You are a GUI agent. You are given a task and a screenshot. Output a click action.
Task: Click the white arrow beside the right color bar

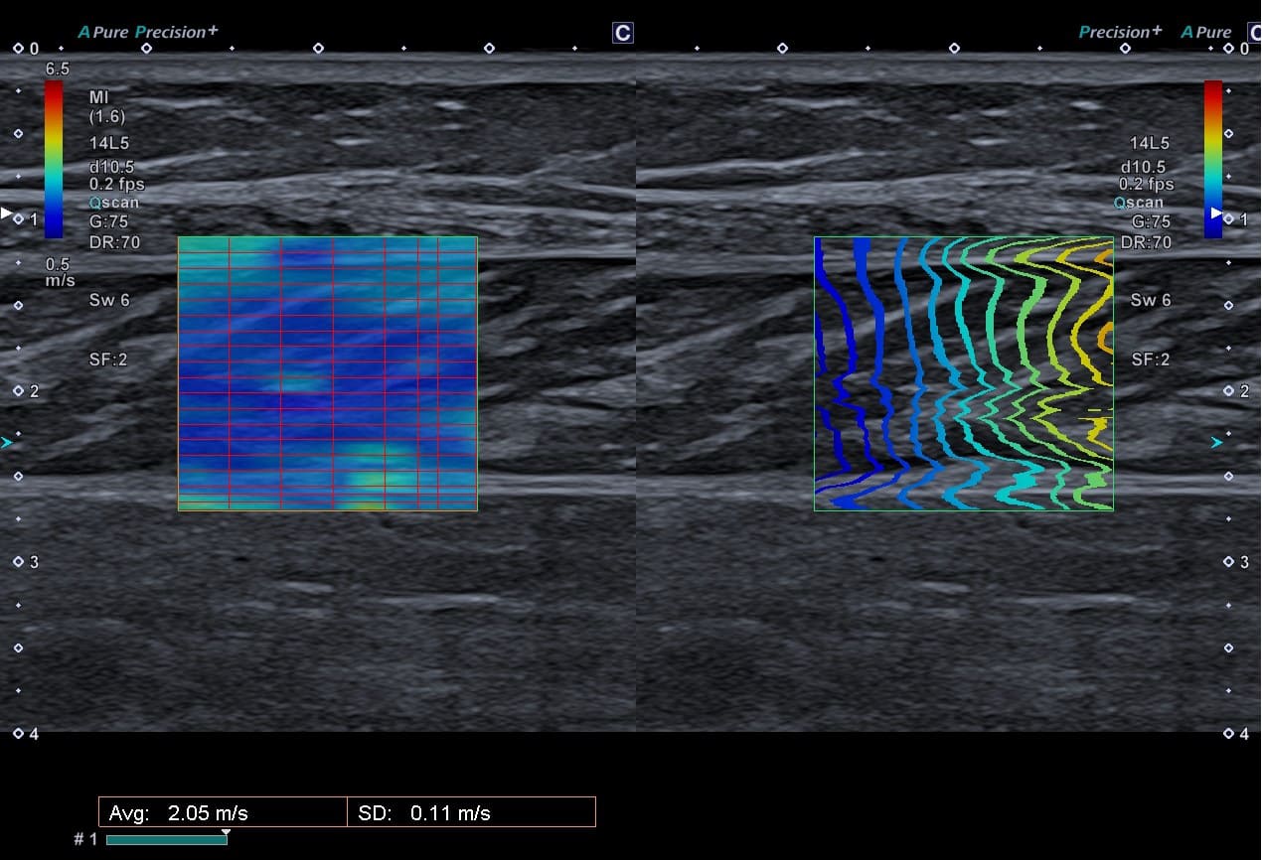pyautogui.click(x=1215, y=213)
